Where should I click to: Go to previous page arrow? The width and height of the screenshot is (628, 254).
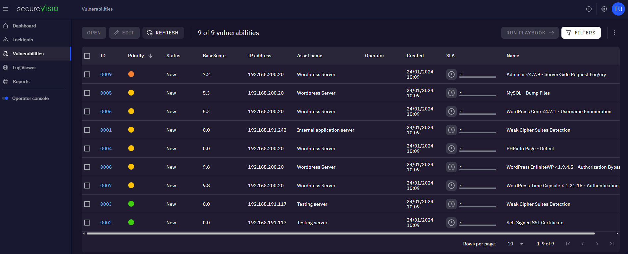click(x=583, y=244)
